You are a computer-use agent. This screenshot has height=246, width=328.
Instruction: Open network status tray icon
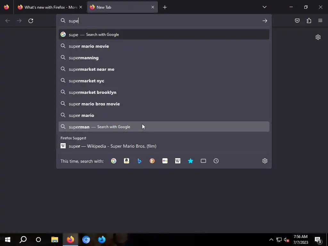[x=279, y=240]
